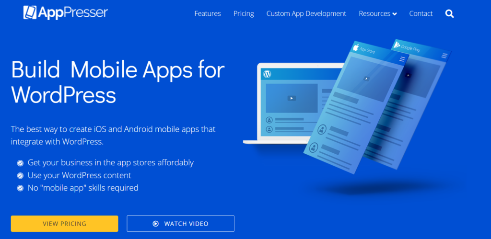Open the hamburger menu on the App Store mockup
The image size is (491, 239).
402,59
